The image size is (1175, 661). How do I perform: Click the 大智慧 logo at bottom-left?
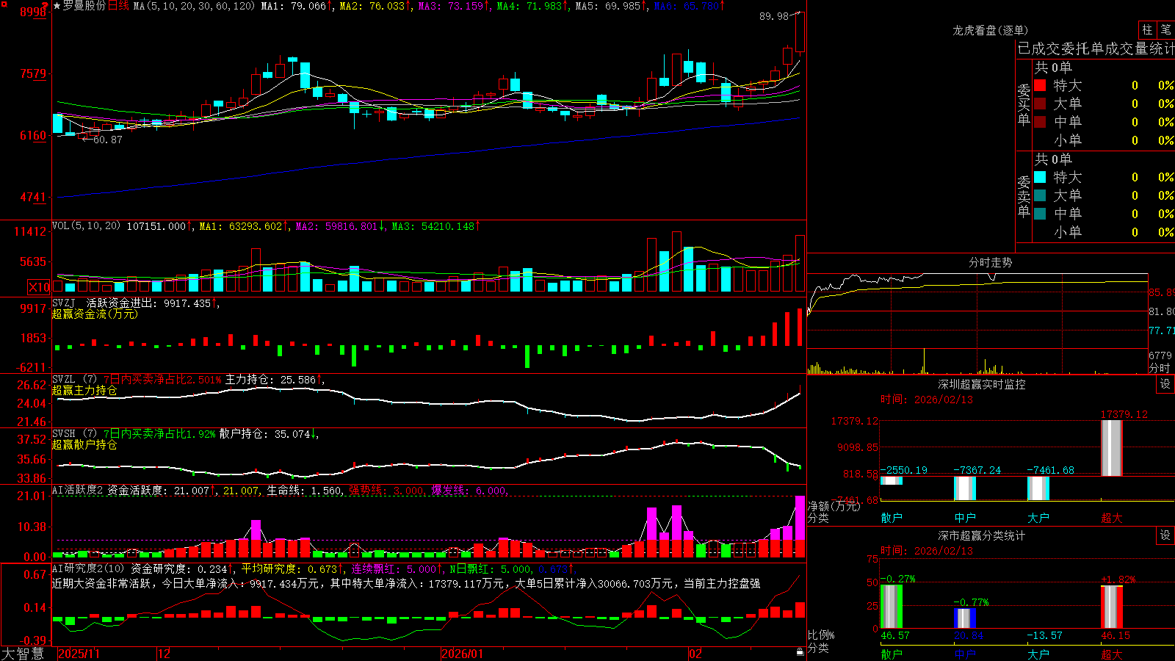click(23, 654)
